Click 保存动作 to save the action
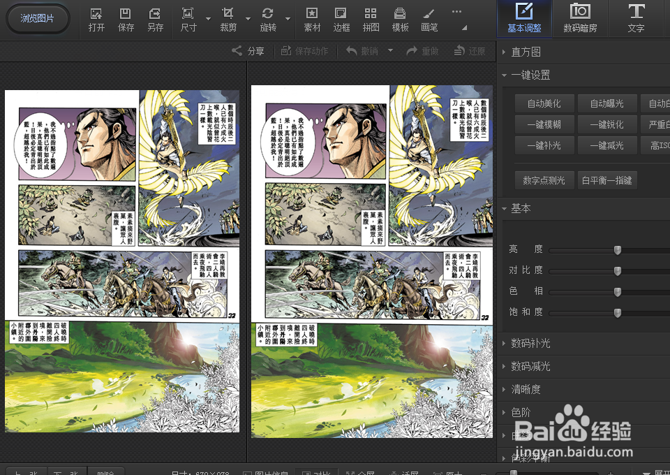The width and height of the screenshot is (670, 475). 304,51
